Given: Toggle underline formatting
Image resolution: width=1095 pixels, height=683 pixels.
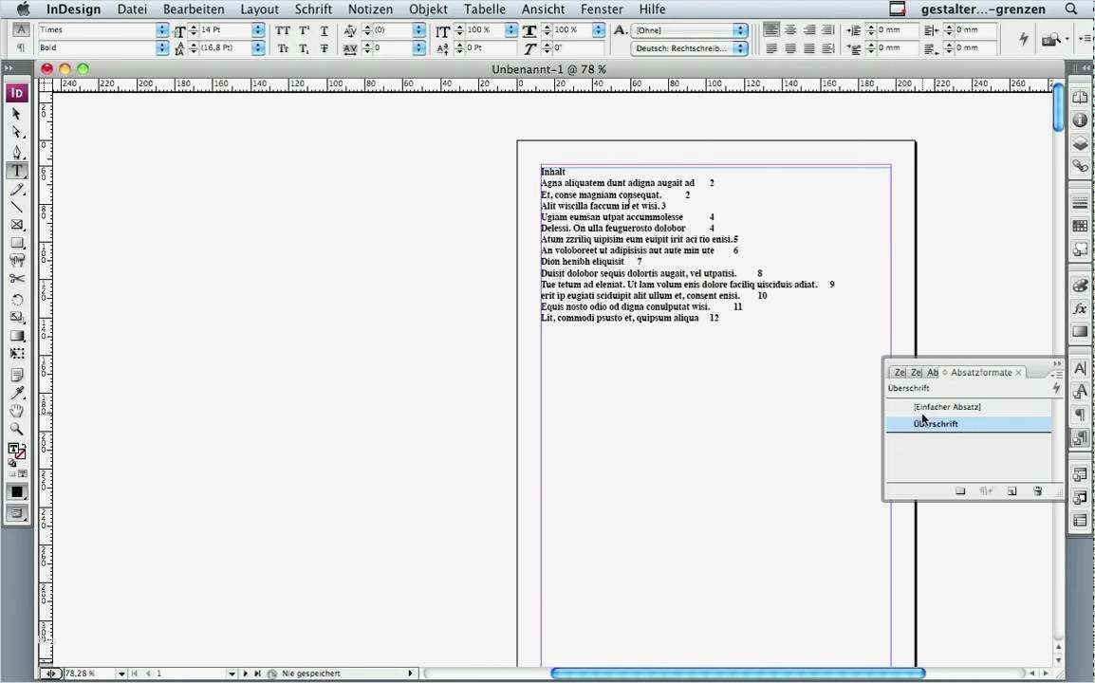Looking at the screenshot, I should pyautogui.click(x=324, y=29).
